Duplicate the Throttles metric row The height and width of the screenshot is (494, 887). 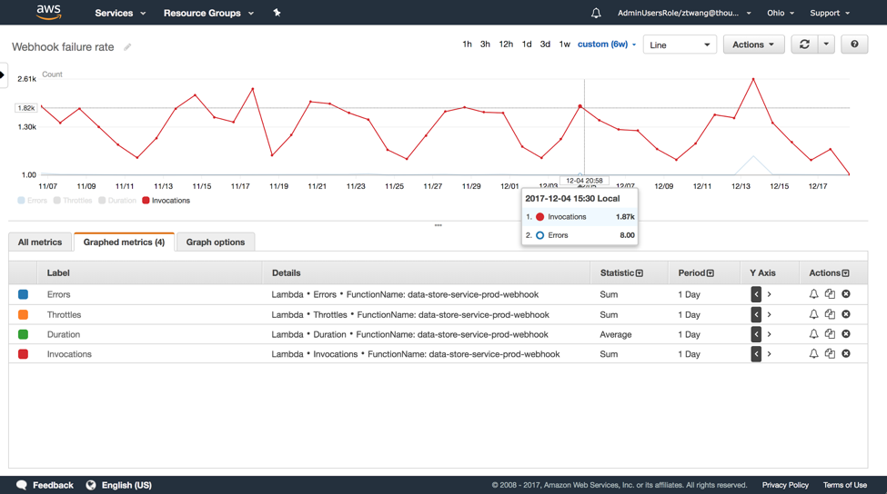[x=830, y=314]
